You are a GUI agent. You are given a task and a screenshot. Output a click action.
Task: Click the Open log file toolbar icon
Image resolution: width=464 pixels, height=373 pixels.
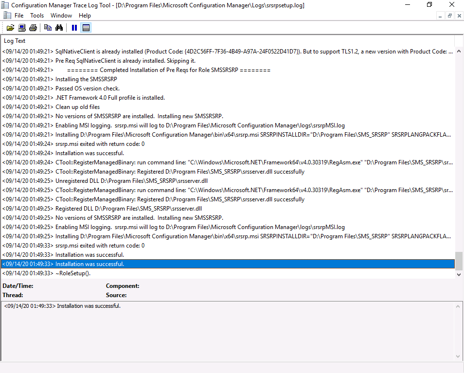coord(10,28)
